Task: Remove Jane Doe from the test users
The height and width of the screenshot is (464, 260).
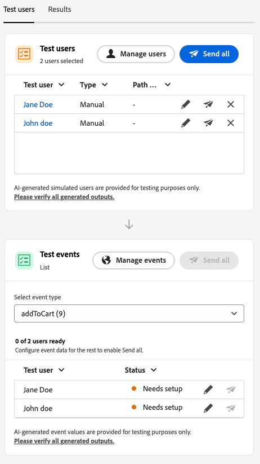Action: (x=231, y=104)
